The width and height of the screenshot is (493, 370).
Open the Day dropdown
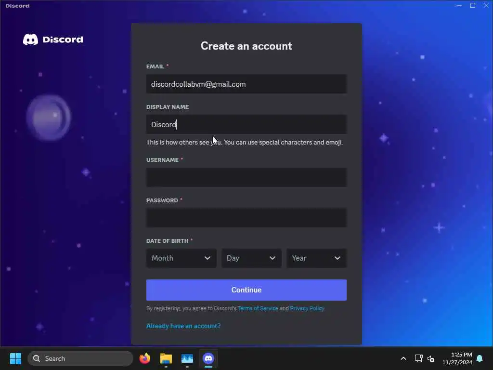pos(251,258)
